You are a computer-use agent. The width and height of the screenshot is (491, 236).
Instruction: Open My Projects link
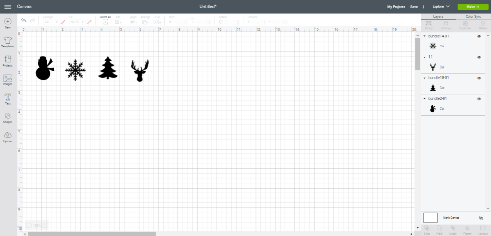click(396, 7)
